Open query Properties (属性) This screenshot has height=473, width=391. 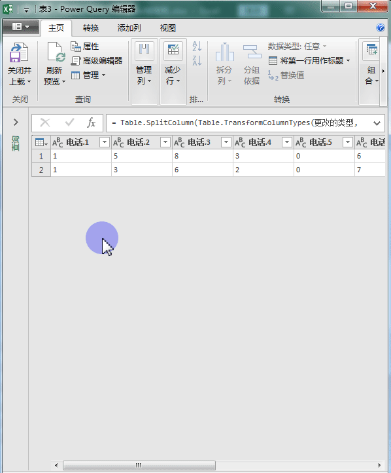[x=85, y=46]
